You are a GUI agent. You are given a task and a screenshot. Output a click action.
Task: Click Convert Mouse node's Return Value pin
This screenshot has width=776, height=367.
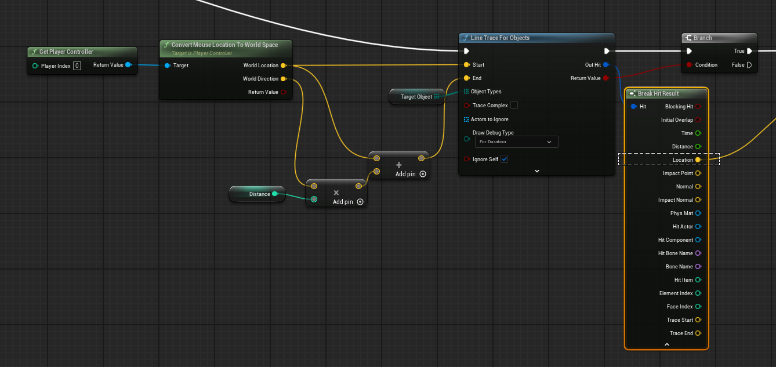[284, 92]
